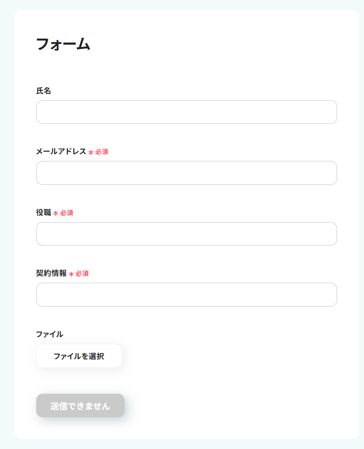364x449 pixels.
Task: Click the asterisk icon beside 役職
Action: pos(56,213)
